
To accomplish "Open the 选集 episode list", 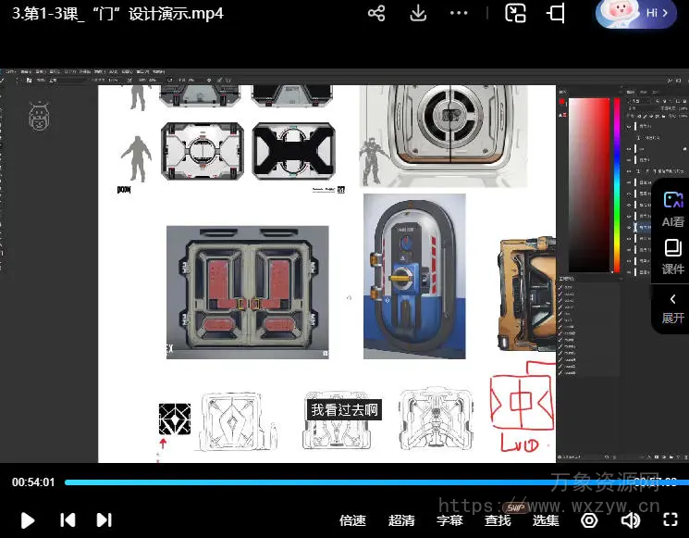I will (x=546, y=520).
